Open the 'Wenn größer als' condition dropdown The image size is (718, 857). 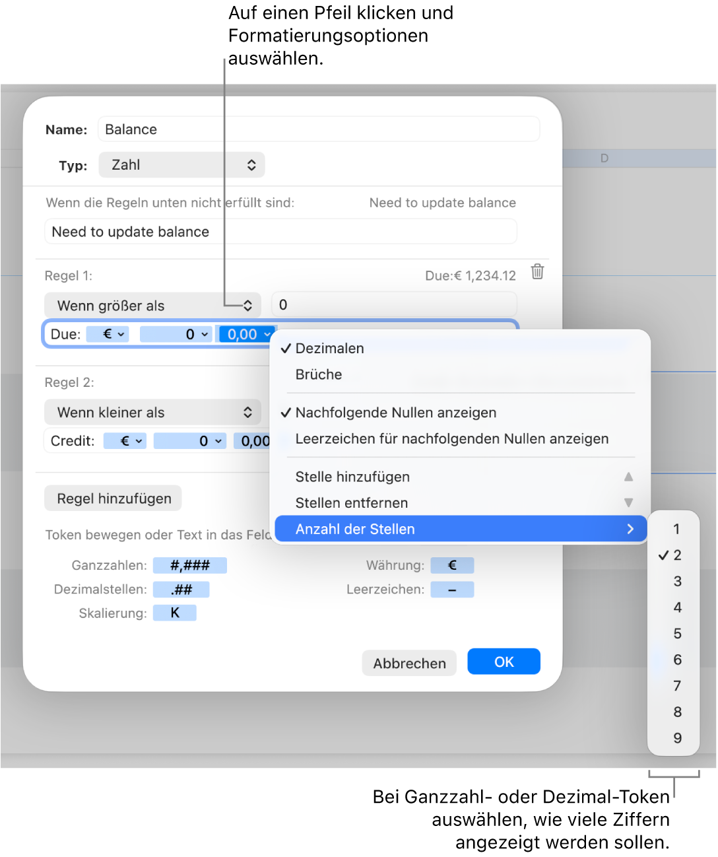click(x=152, y=306)
